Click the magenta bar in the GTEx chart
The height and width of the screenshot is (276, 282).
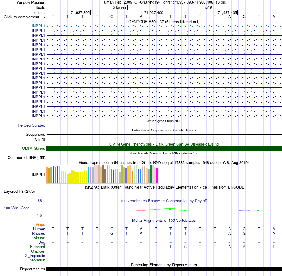coord(157,176)
